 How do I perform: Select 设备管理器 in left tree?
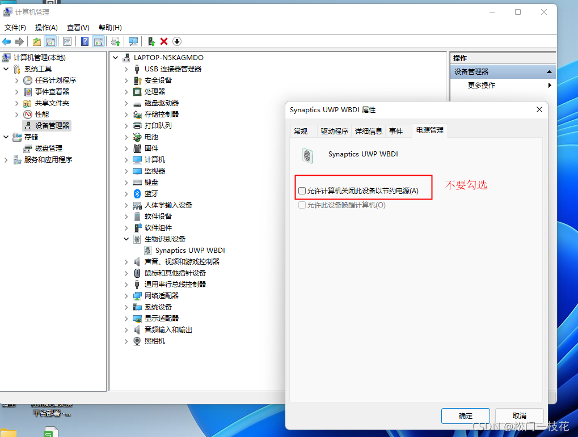click(x=52, y=126)
